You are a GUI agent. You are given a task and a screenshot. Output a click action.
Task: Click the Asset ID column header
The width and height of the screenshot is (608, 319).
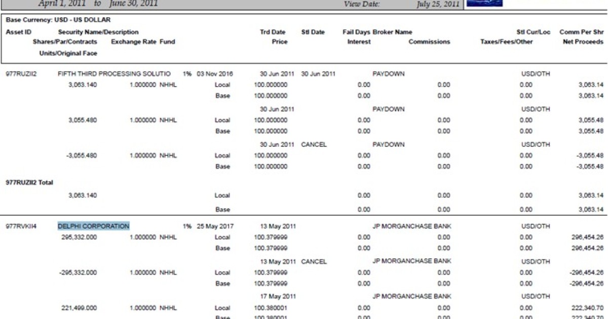18,32
